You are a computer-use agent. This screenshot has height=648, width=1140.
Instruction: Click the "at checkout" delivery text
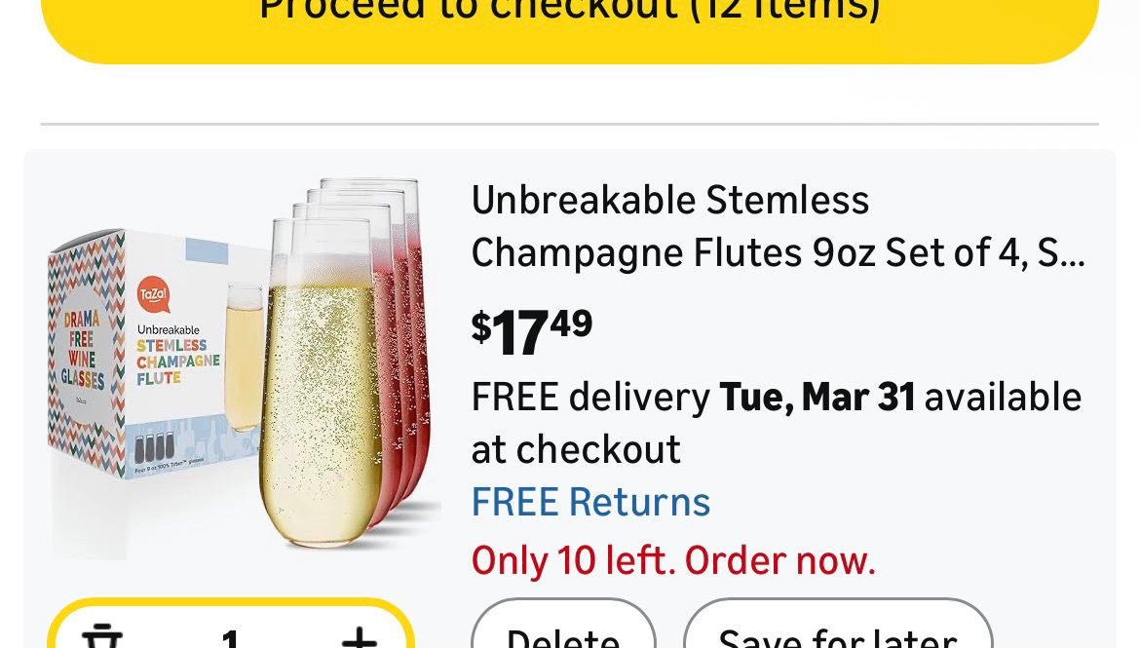(x=576, y=449)
